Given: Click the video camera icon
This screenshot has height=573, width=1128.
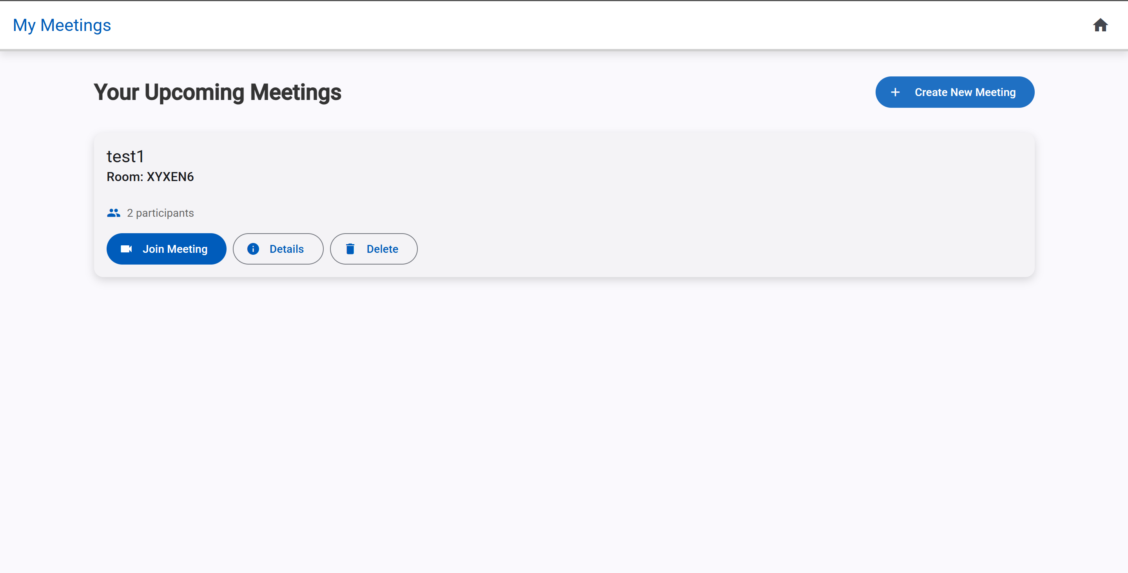Looking at the screenshot, I should click(x=126, y=248).
